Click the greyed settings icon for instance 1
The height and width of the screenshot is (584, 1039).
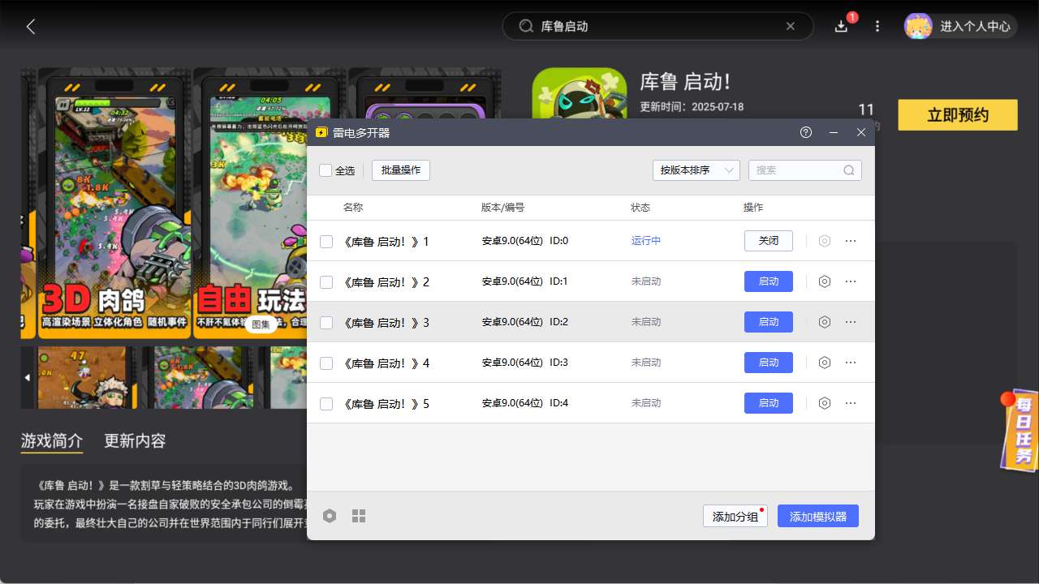(x=825, y=241)
